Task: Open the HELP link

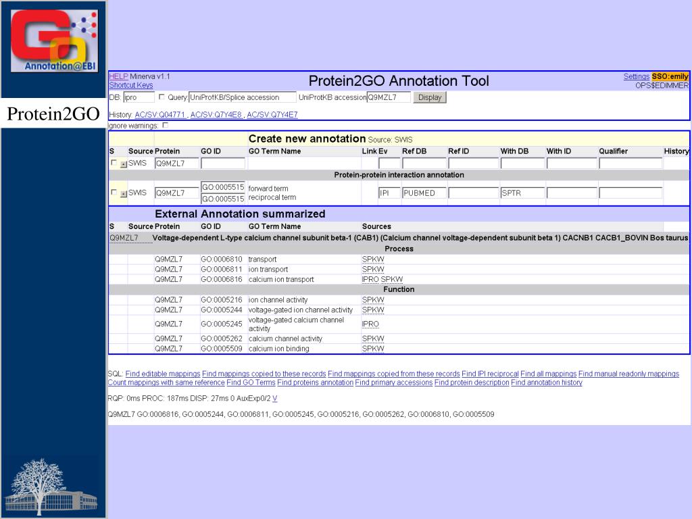Action: pyautogui.click(x=118, y=76)
